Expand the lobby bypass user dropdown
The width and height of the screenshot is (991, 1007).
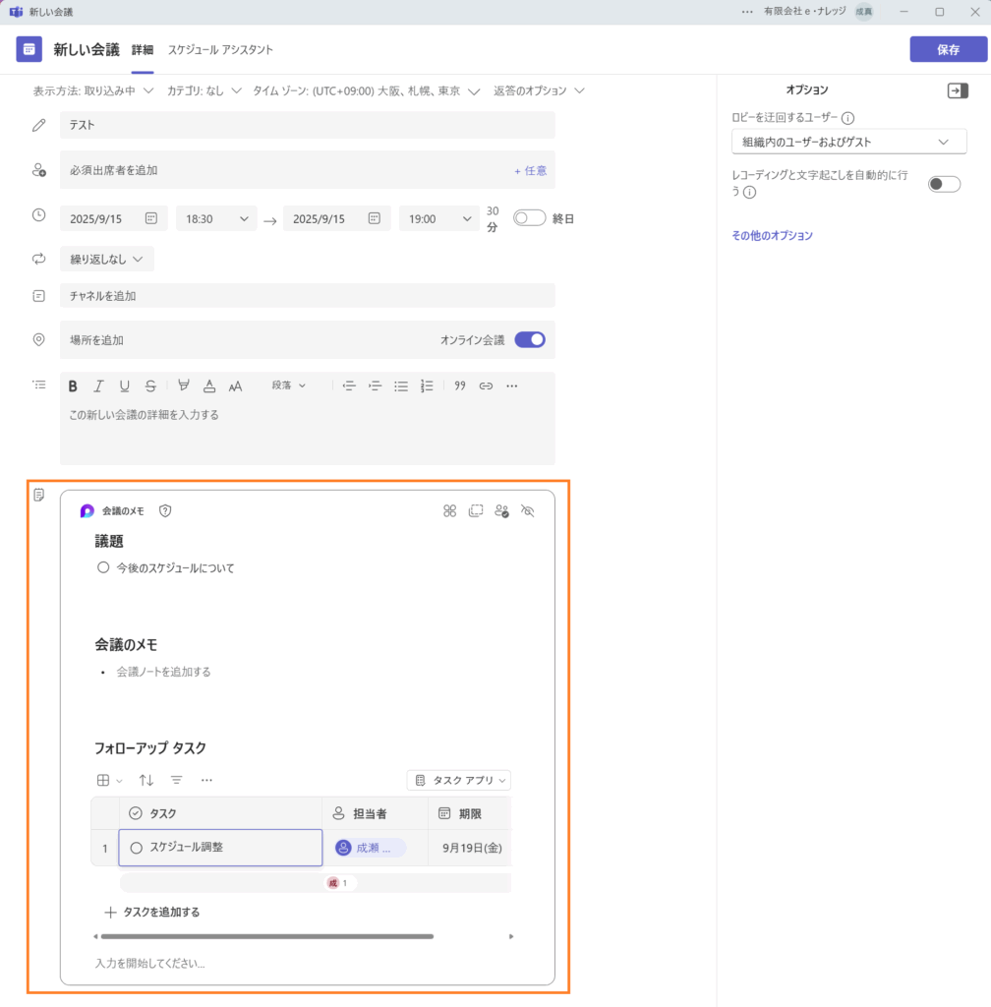[x=848, y=143]
